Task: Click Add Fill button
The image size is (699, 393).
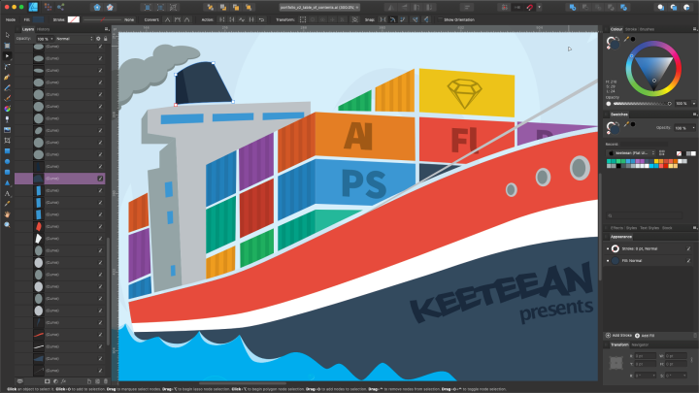Action: coord(645,336)
